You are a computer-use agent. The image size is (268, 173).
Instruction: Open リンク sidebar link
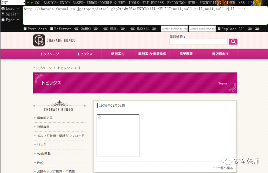pyautogui.click(x=42, y=145)
